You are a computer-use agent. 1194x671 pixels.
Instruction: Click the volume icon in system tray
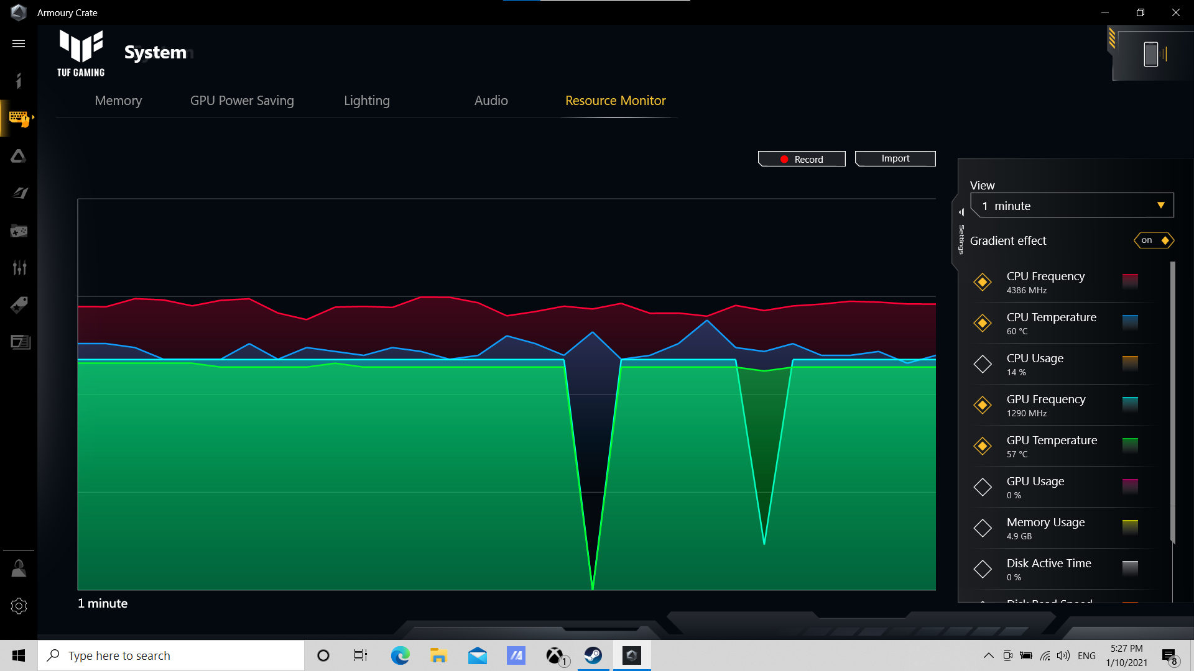click(x=1063, y=655)
